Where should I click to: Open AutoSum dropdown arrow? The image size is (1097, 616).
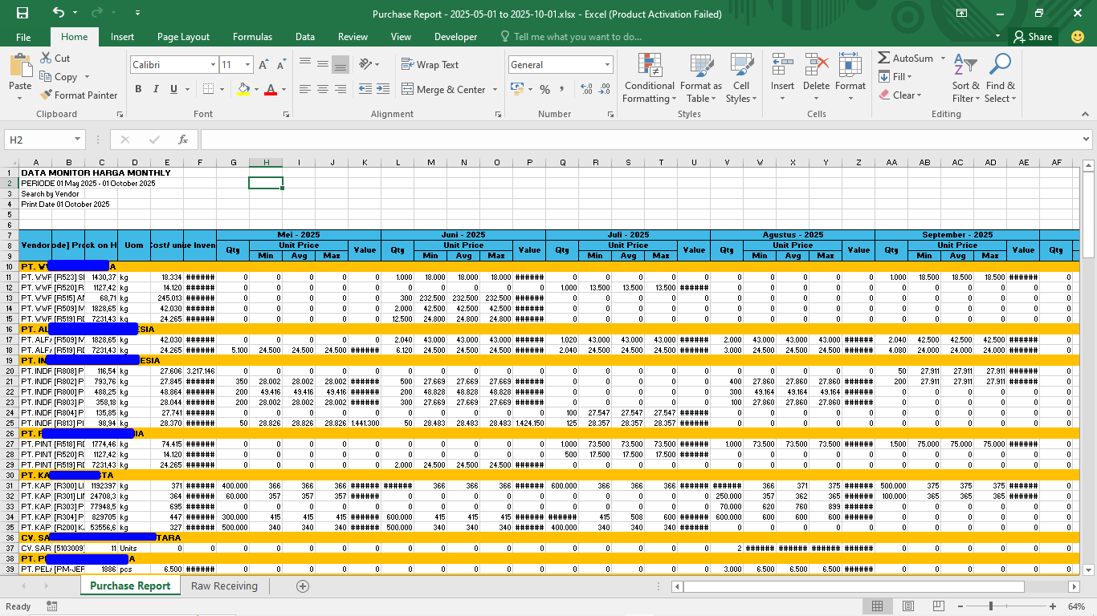[942, 59]
